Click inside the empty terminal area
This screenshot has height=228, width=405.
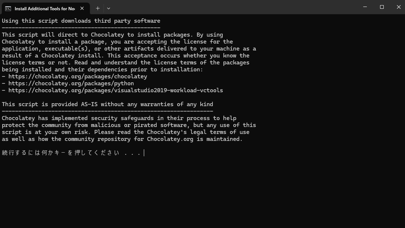[x=202, y=190]
